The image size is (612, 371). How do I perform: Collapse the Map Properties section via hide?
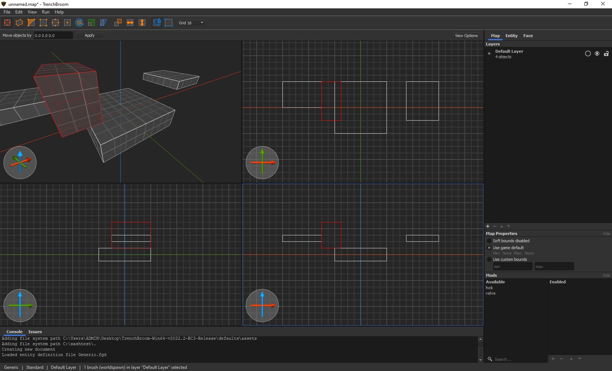606,234
